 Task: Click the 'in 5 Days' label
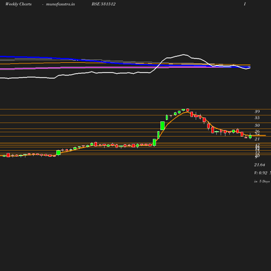[x=262, y=181]
